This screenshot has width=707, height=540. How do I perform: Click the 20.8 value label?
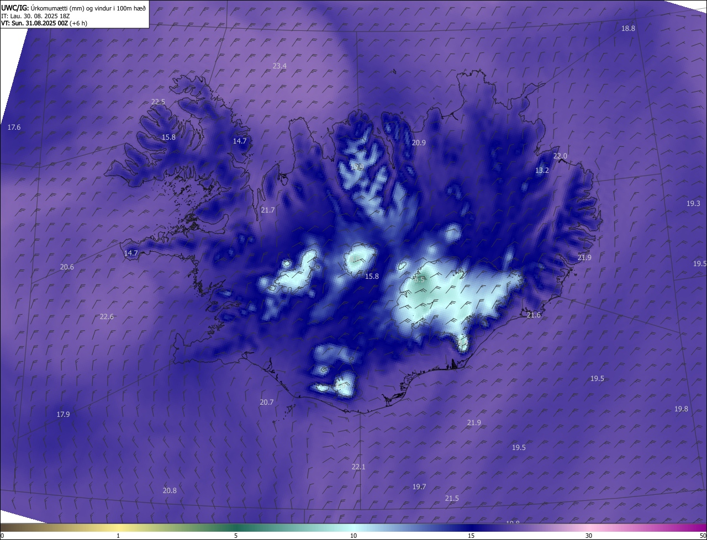click(170, 491)
